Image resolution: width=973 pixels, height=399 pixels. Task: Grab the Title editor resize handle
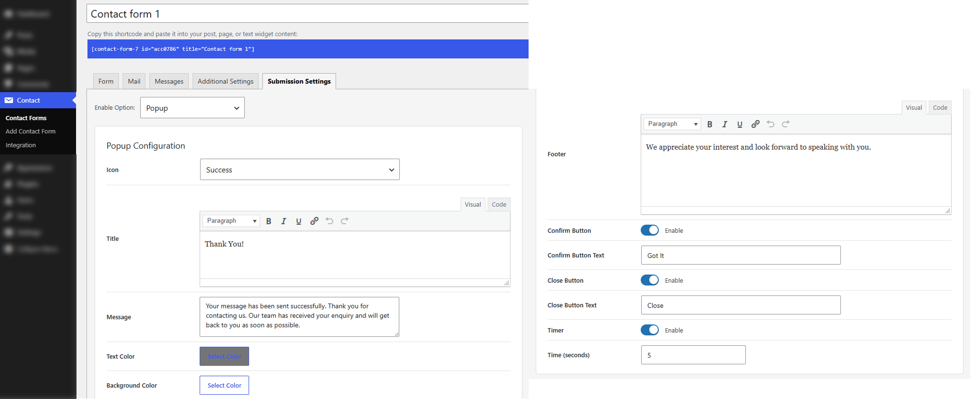pos(507,283)
